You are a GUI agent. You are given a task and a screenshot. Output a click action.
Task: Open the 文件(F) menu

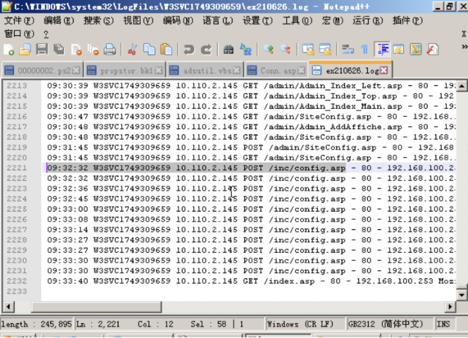coord(20,20)
